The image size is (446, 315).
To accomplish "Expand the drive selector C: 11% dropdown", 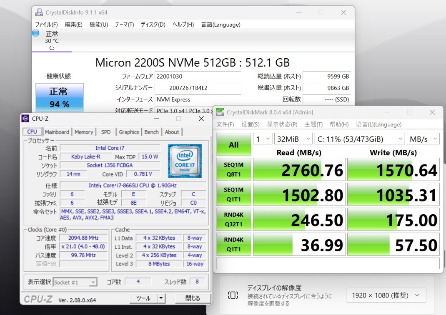I will 360,139.
